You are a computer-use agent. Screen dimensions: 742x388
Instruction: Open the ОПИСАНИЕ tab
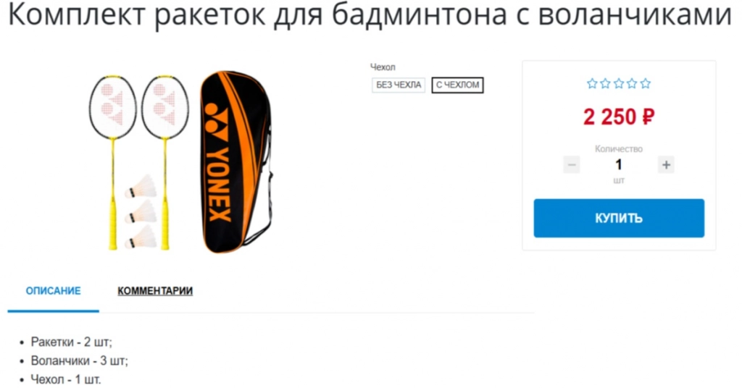pos(53,291)
